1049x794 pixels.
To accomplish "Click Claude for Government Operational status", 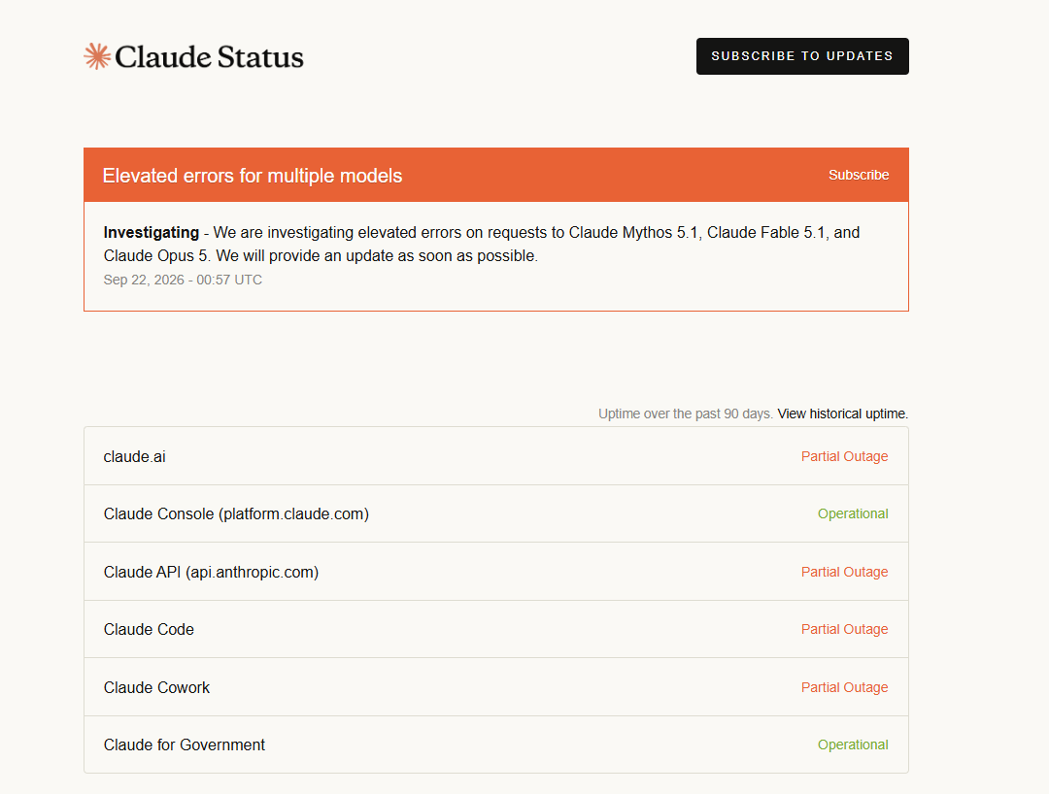I will coord(853,745).
